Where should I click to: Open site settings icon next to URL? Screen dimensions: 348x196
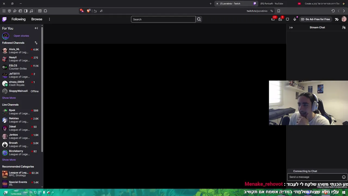(271, 11)
